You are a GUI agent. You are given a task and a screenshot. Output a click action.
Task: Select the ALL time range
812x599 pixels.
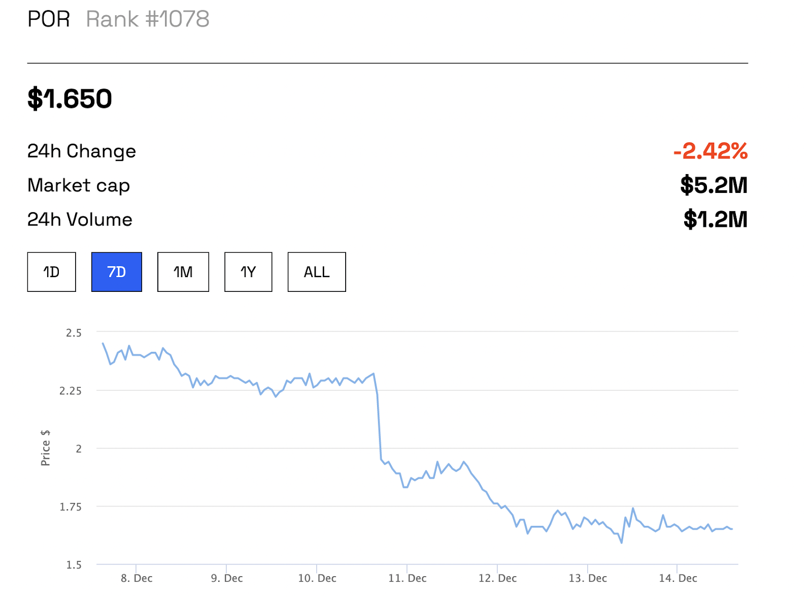click(317, 272)
